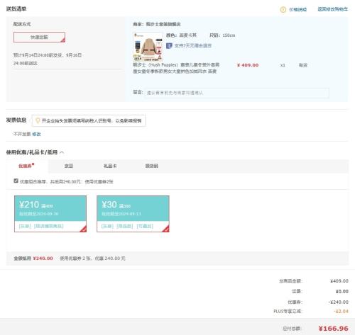Click the checkmark corner on ¥30 coupon
The height and width of the screenshot is (335, 355).
coord(166,229)
